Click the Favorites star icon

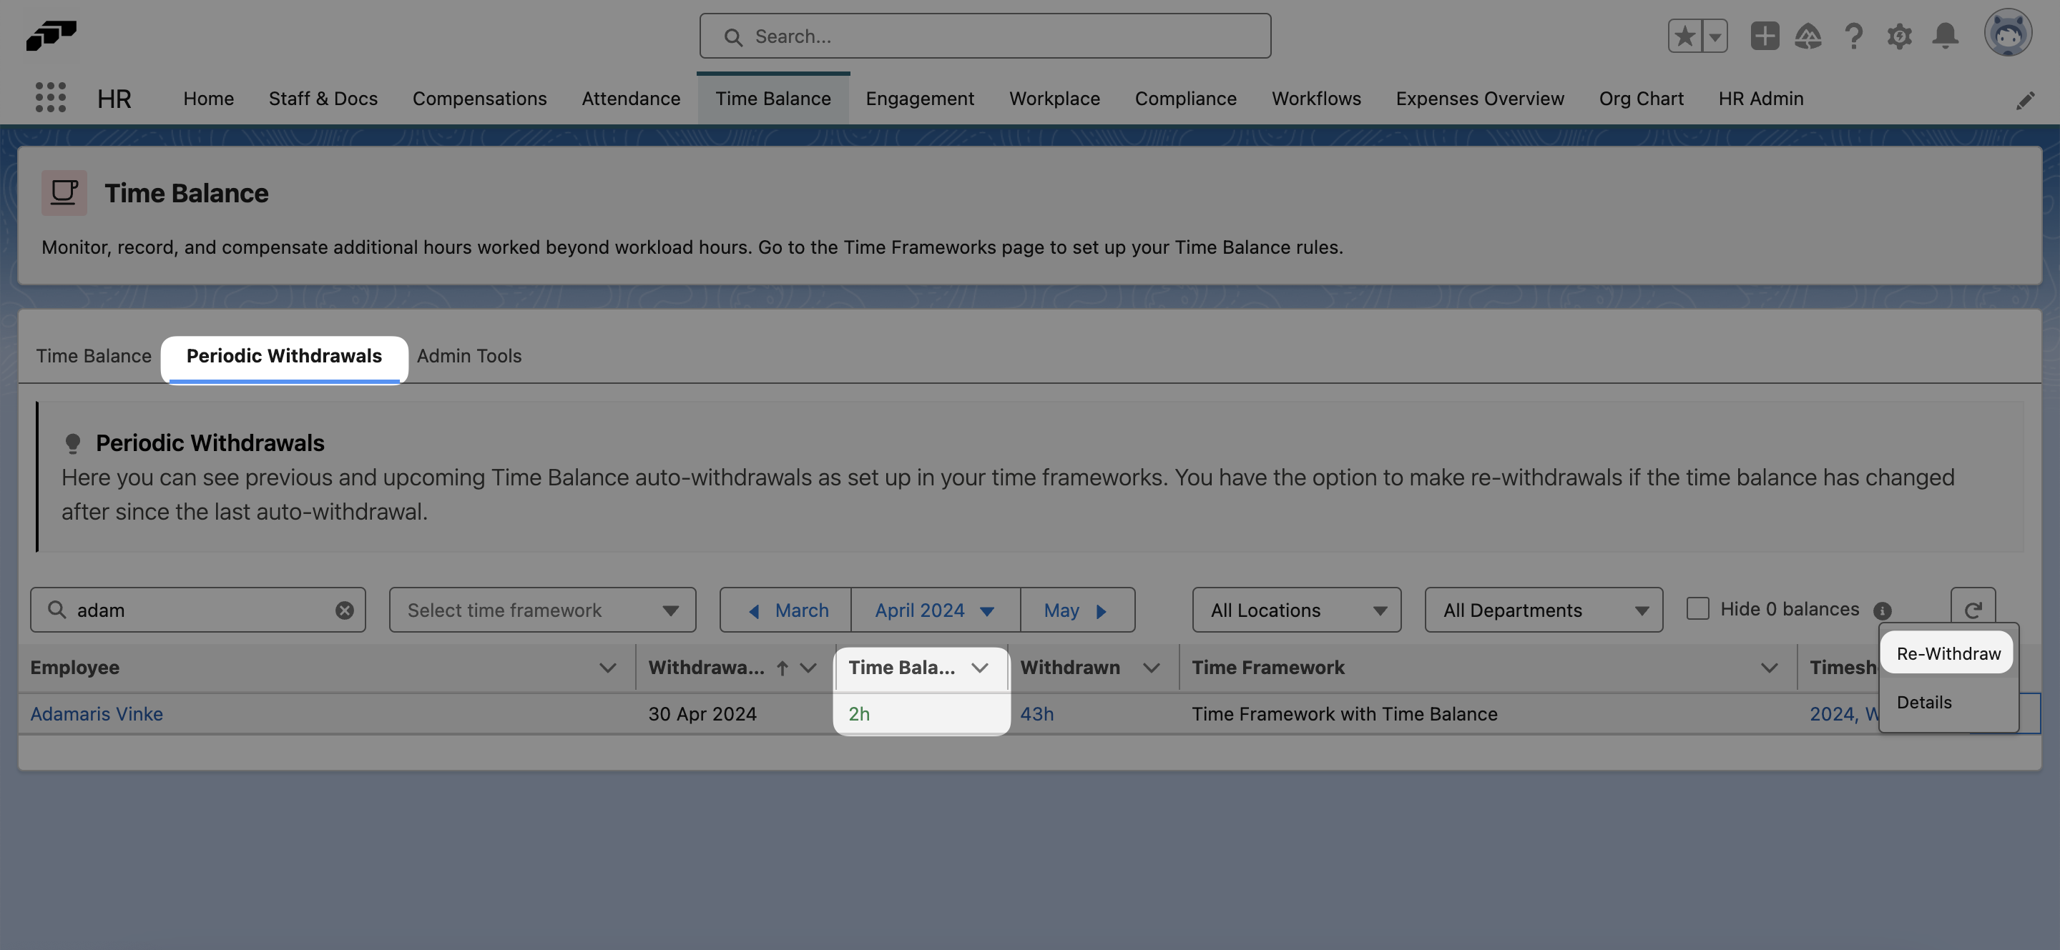point(1684,35)
